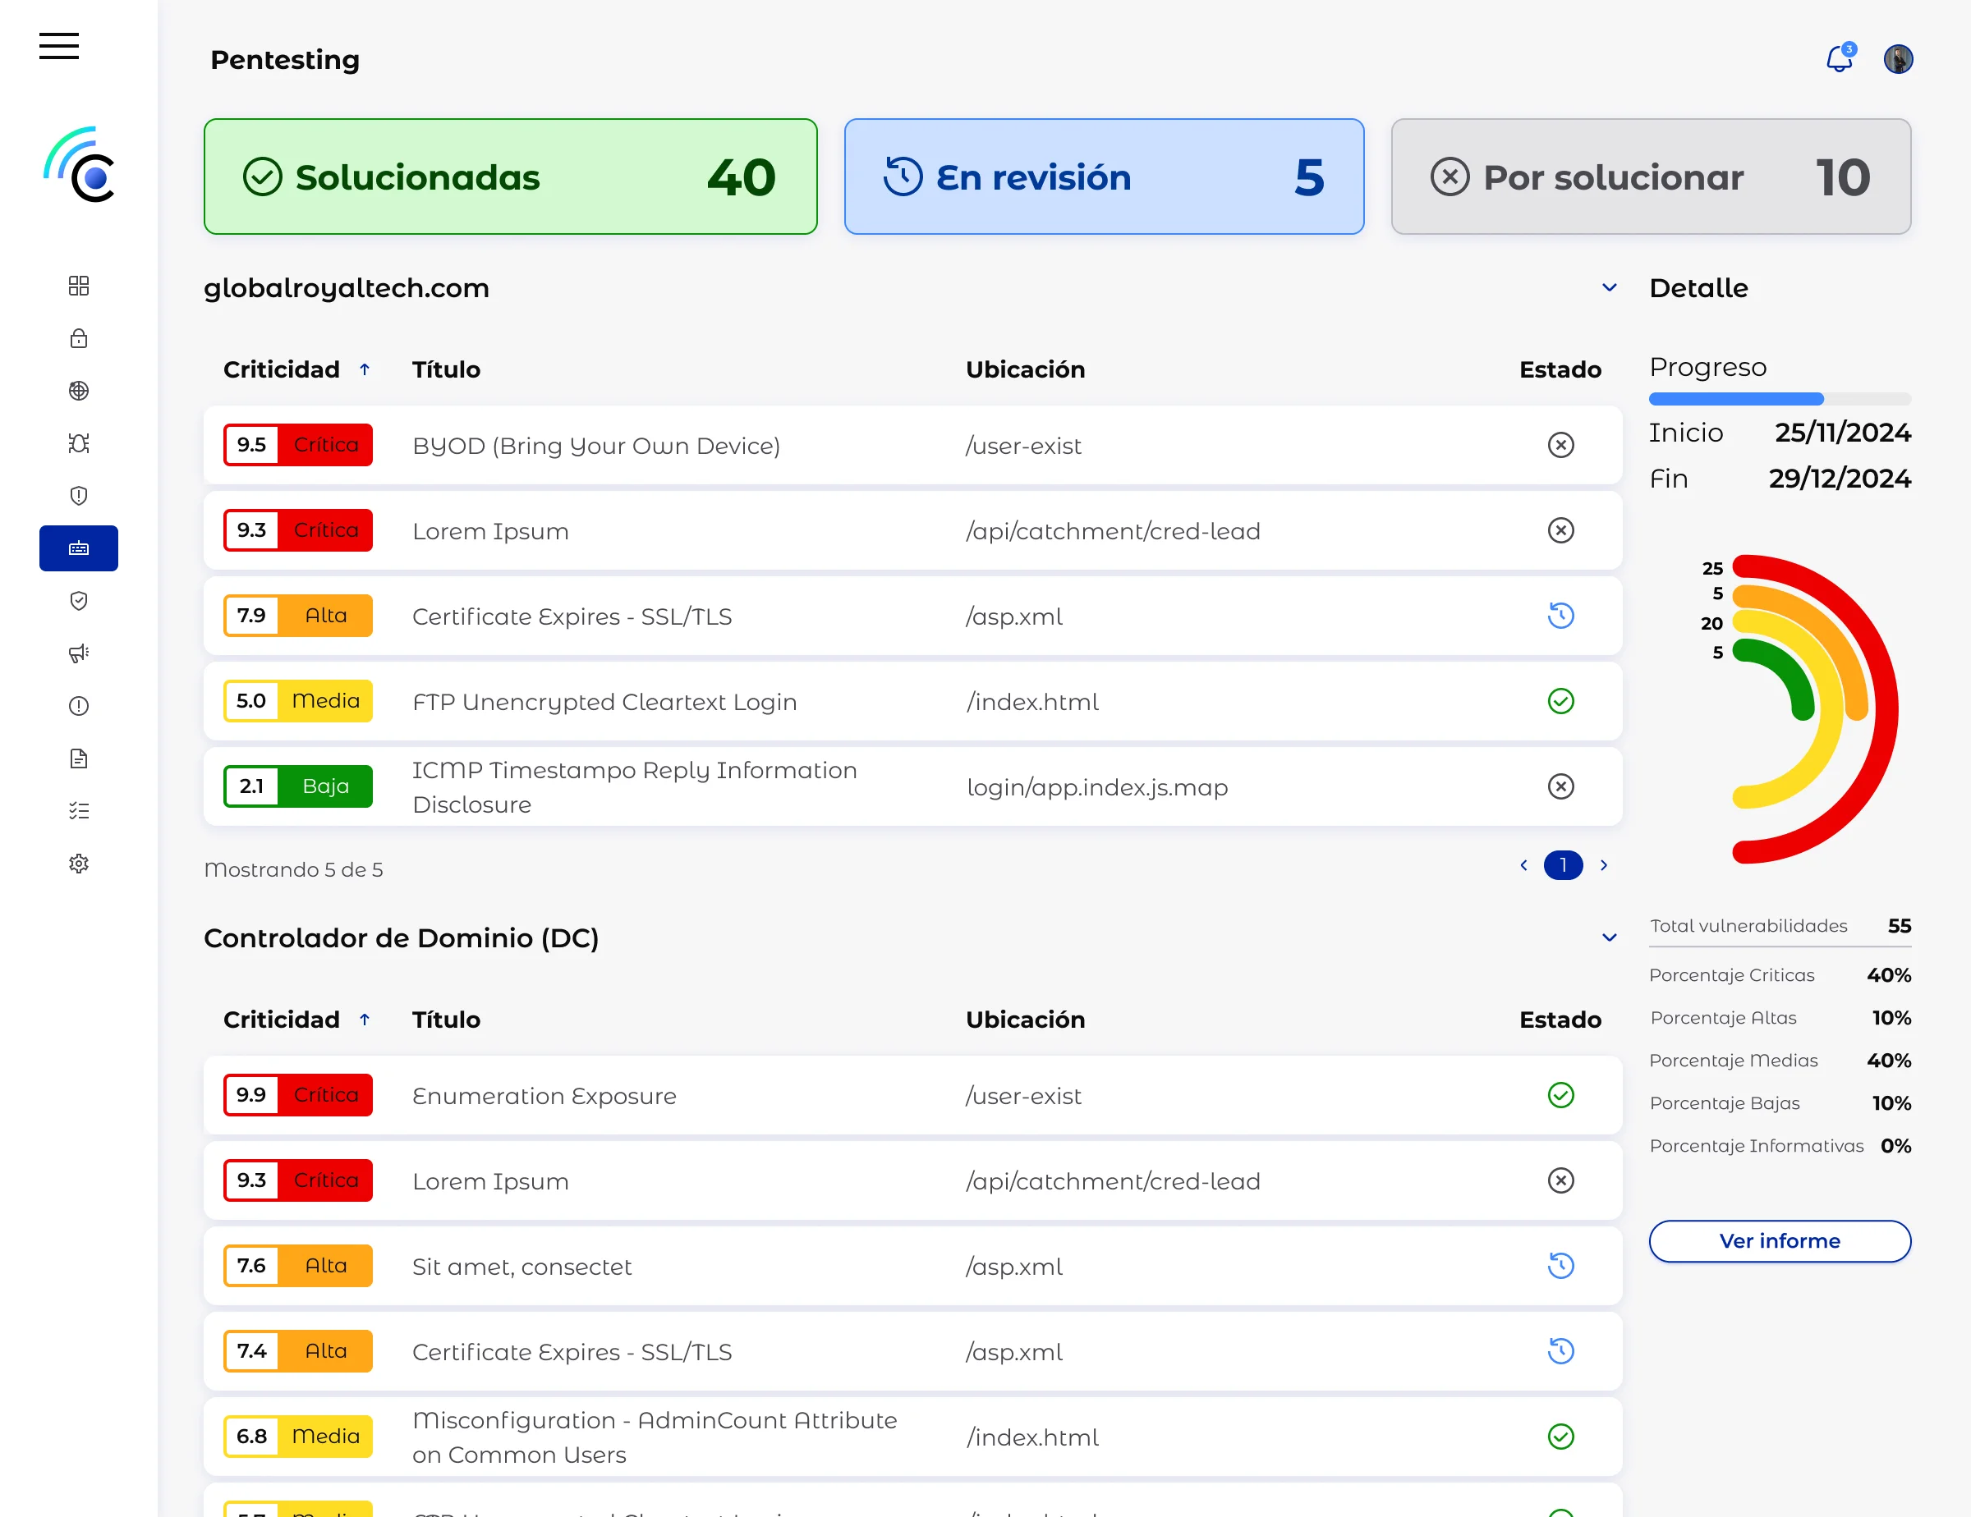Click in-review status icon of 7.9 Alta row
The image size is (1971, 1517).
[x=1560, y=615]
